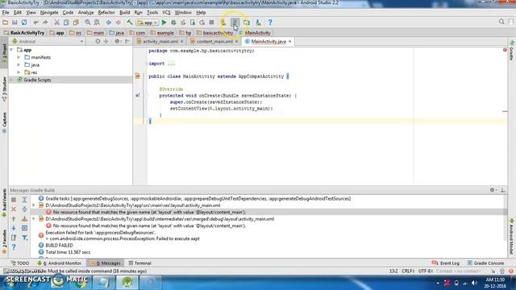The height and width of the screenshot is (290, 516).
Task: Click the Paste icon in toolbar
Action: click(76, 23)
